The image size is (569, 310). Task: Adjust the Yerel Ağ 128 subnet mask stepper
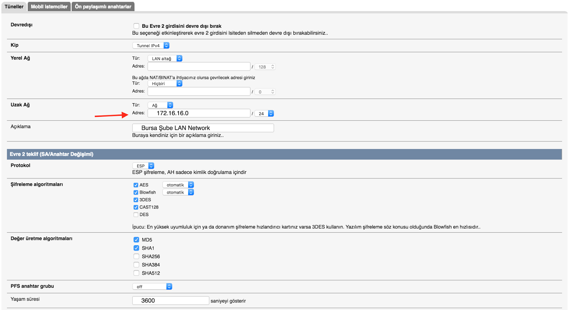click(265, 67)
